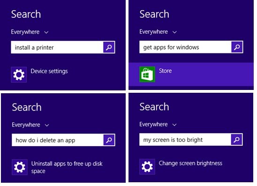257x186 pixels.
Task: Click the magnifier button beside 'install a printer'
Action: click(x=109, y=47)
